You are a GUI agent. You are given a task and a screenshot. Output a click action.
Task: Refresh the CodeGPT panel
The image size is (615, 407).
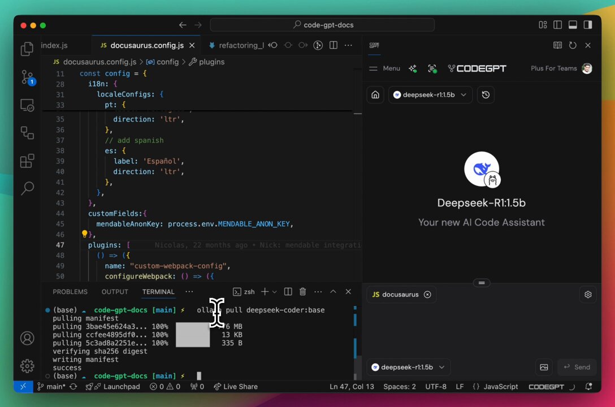573,45
